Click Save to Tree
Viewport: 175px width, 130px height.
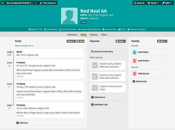coord(109,29)
